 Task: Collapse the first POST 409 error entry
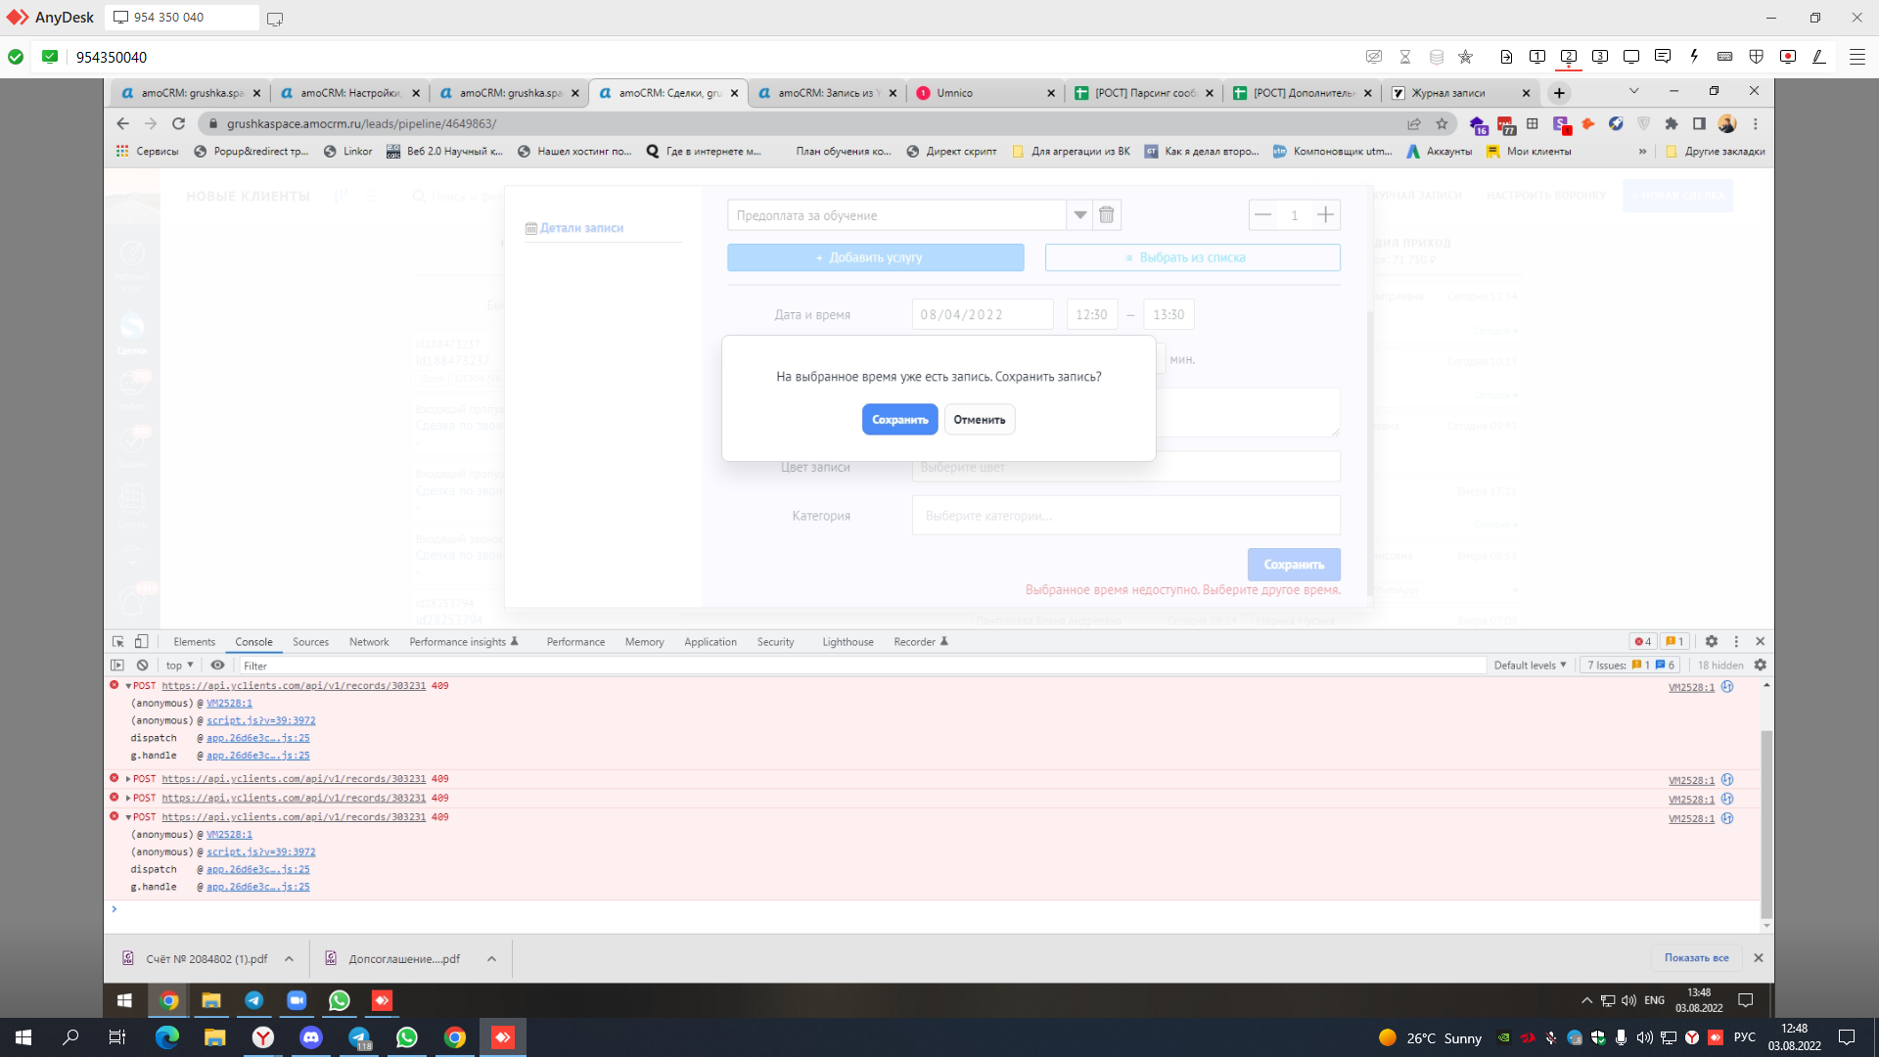pyautogui.click(x=128, y=686)
